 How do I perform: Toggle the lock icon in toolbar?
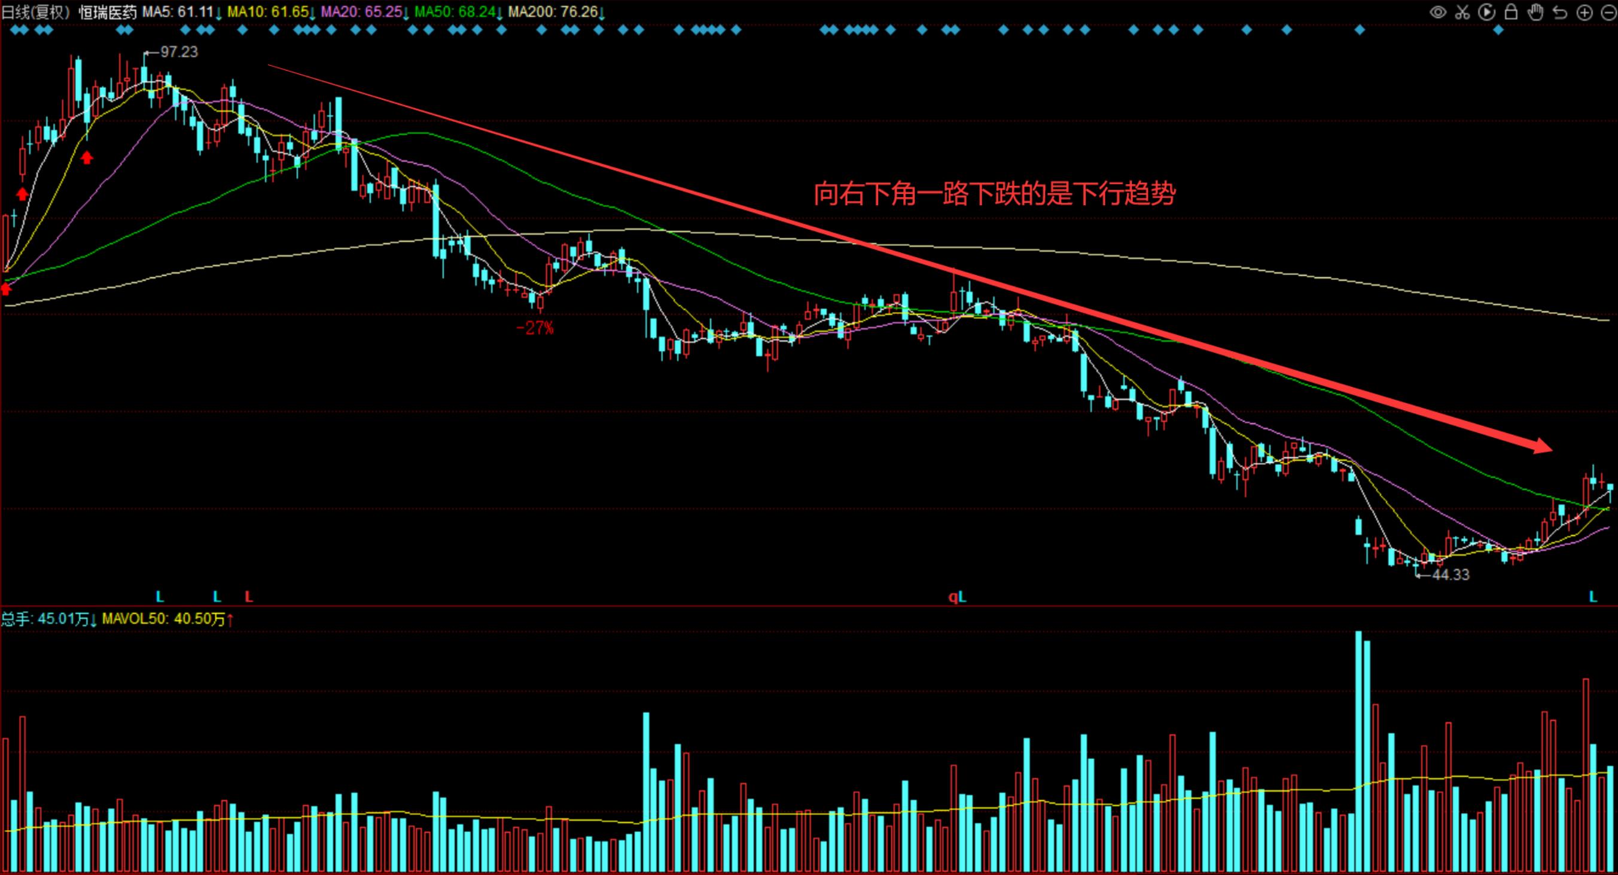tap(1511, 12)
